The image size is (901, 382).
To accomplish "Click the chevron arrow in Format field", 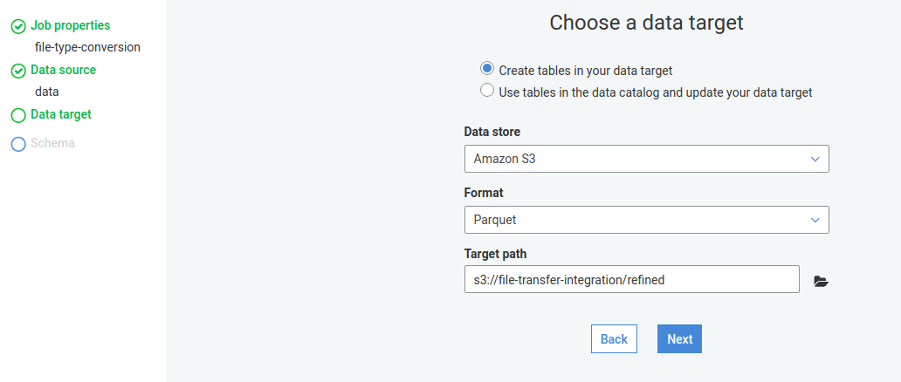I will (x=815, y=220).
